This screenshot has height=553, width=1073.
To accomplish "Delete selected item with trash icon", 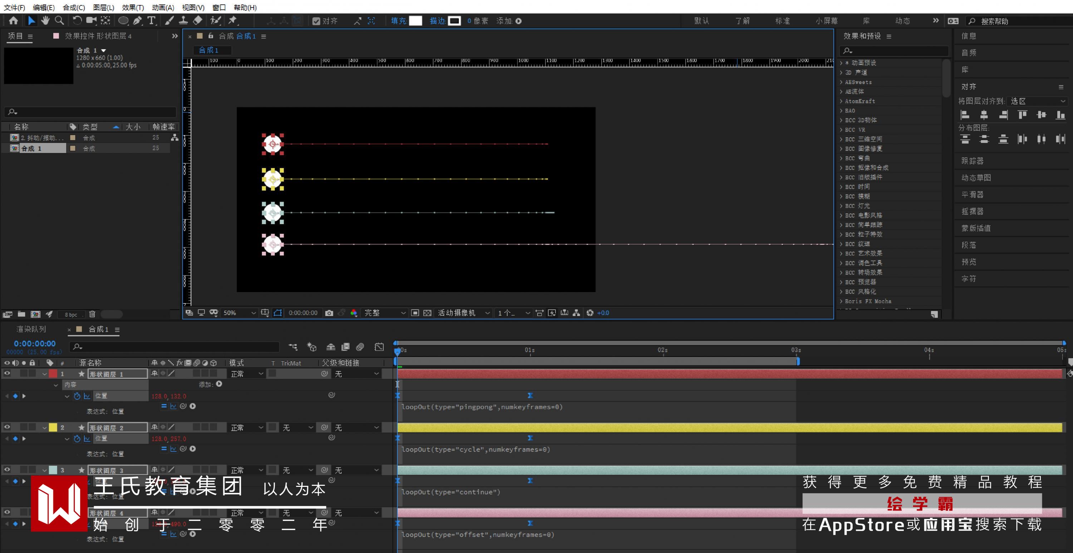I will coord(92,314).
